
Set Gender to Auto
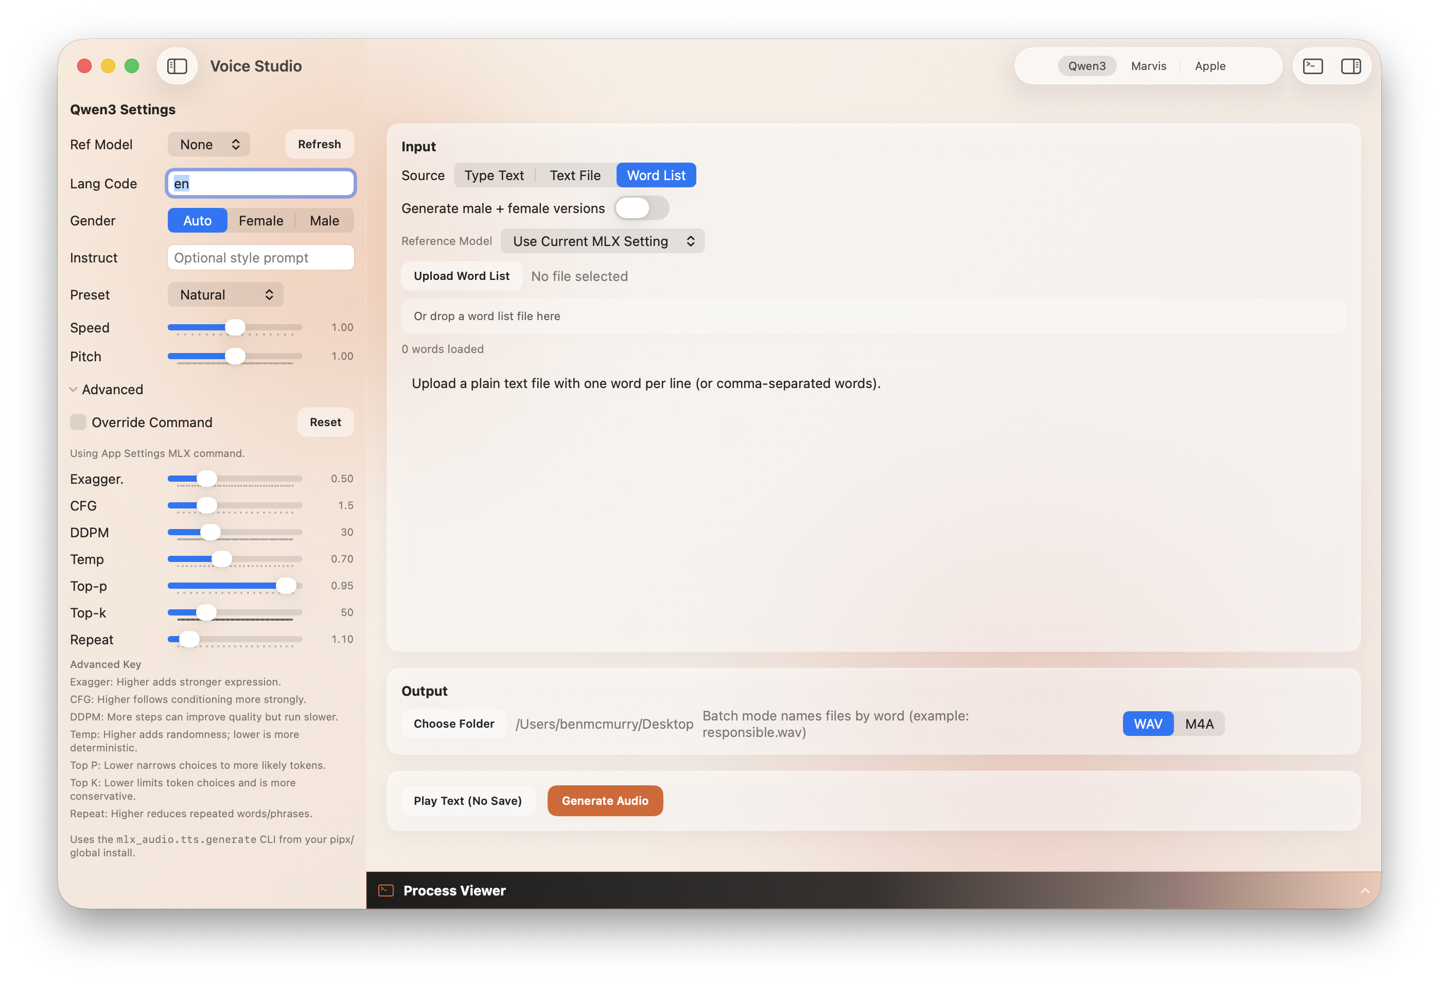198,221
